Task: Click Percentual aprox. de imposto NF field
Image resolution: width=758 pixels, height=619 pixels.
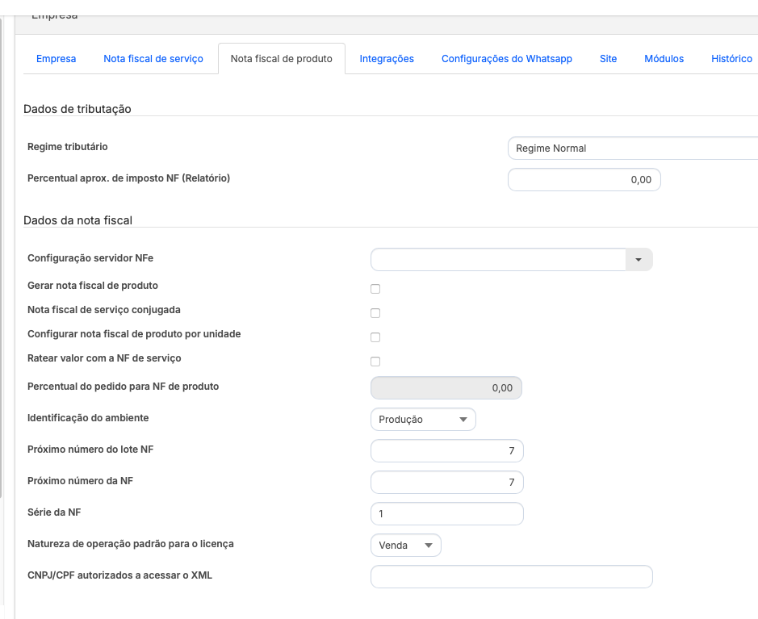Action: [x=584, y=180]
